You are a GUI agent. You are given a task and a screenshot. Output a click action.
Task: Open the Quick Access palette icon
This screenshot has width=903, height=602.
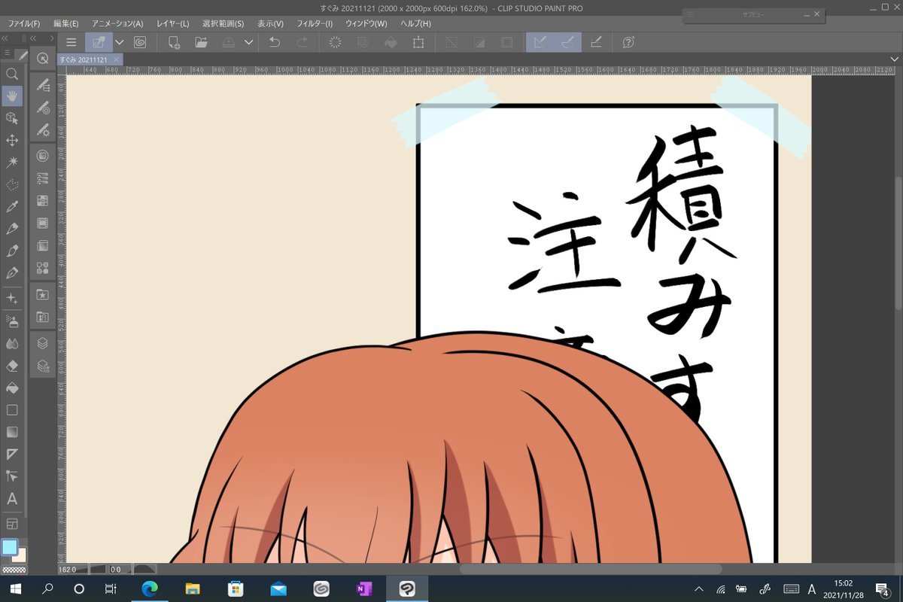(43, 59)
